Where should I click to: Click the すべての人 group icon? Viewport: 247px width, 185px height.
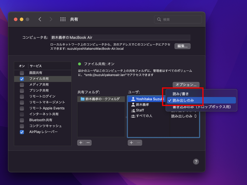pos(133,116)
